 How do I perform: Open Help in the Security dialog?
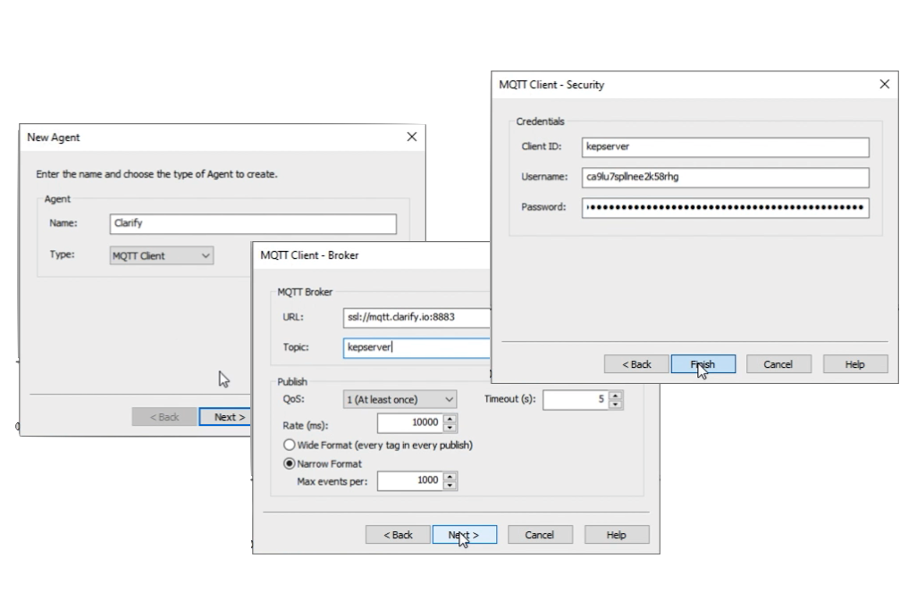855,364
